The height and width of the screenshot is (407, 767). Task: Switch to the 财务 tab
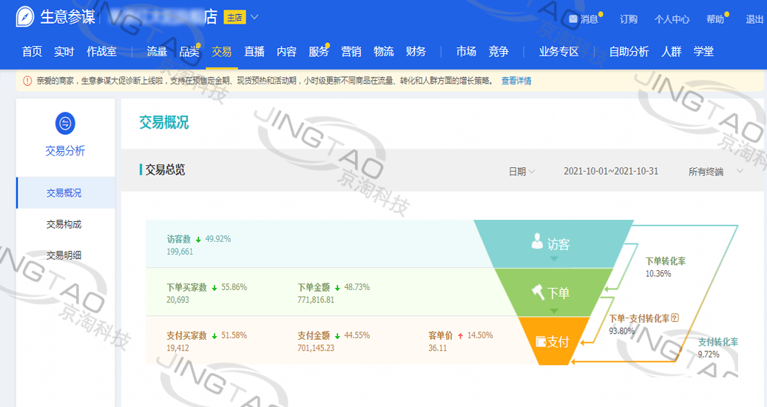pyautogui.click(x=416, y=51)
